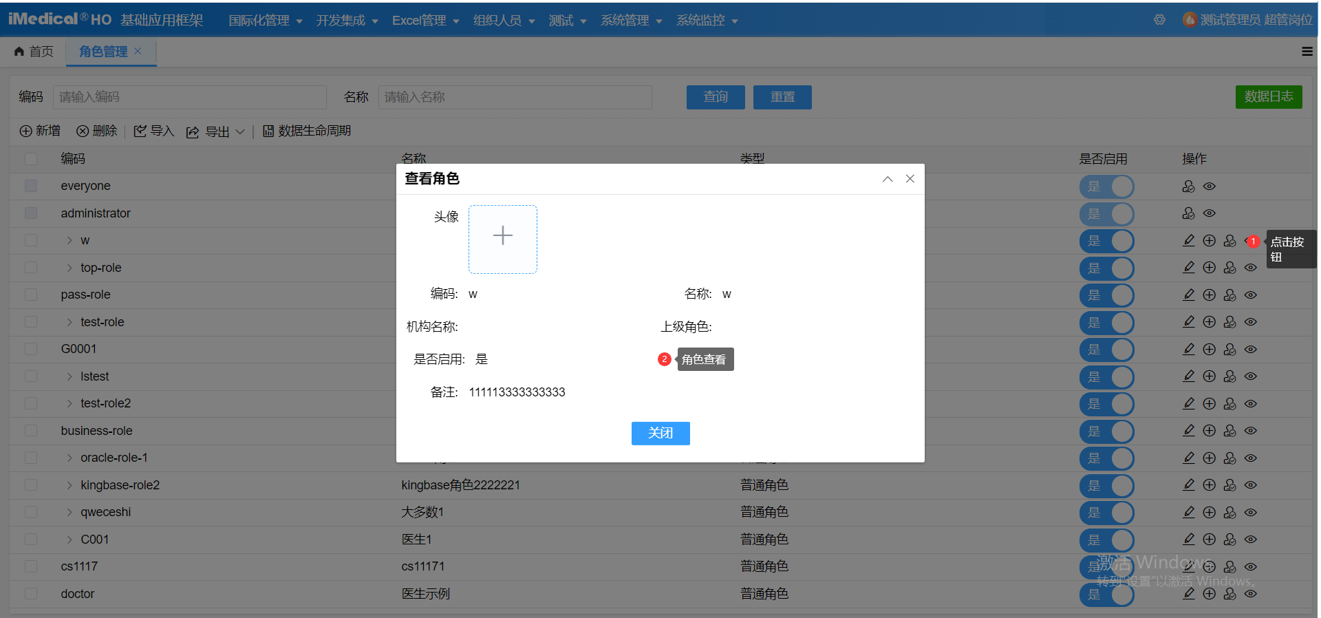The image size is (1321, 618).
Task: Toggle 是否启用 switch for G0001
Action: coord(1107,350)
